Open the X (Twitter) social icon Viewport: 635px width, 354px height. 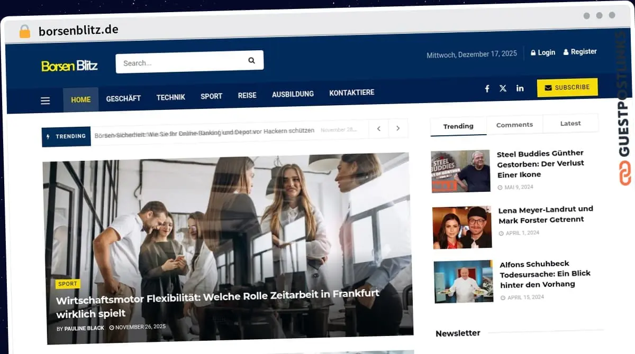click(x=503, y=89)
